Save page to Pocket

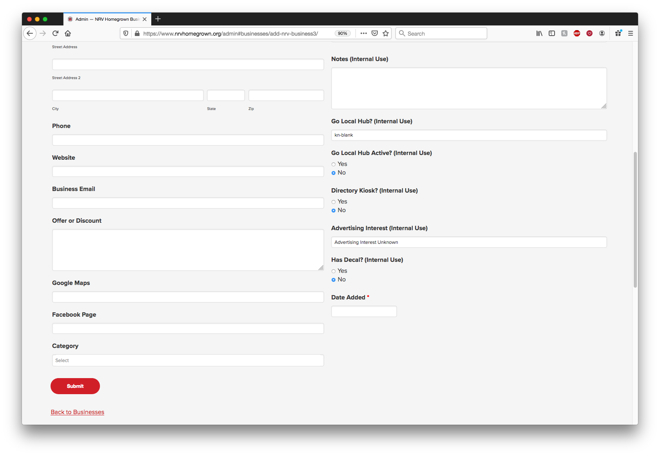[375, 33]
